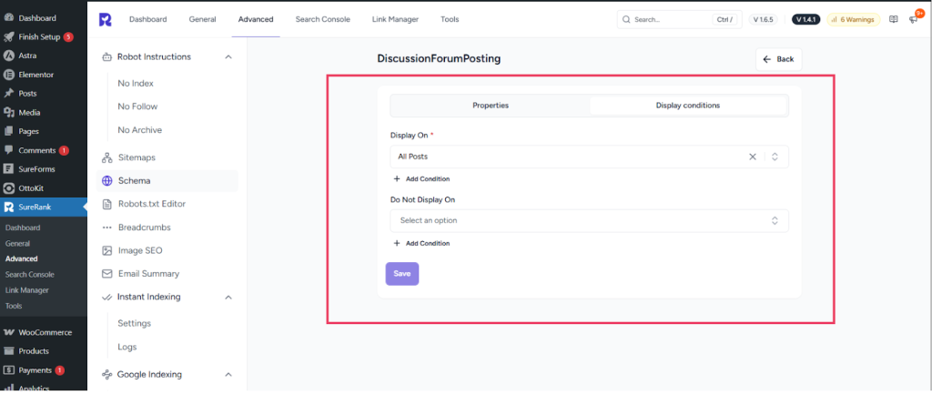The height and width of the screenshot is (395, 932).
Task: Click the search magnifier icon
Action: (626, 20)
